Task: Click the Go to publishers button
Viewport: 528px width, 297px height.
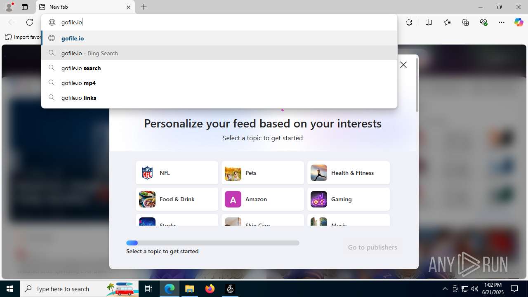Action: tap(372, 247)
